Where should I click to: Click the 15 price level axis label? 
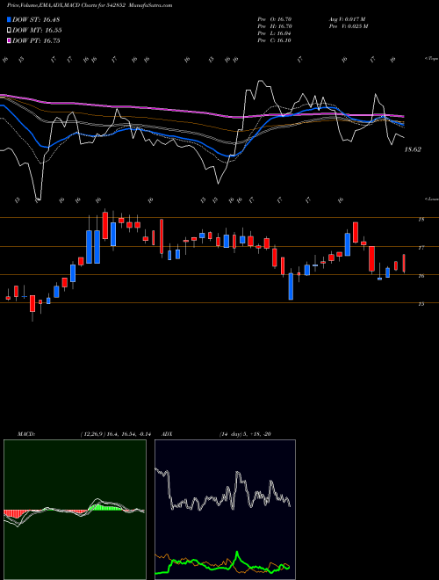tap(421, 304)
